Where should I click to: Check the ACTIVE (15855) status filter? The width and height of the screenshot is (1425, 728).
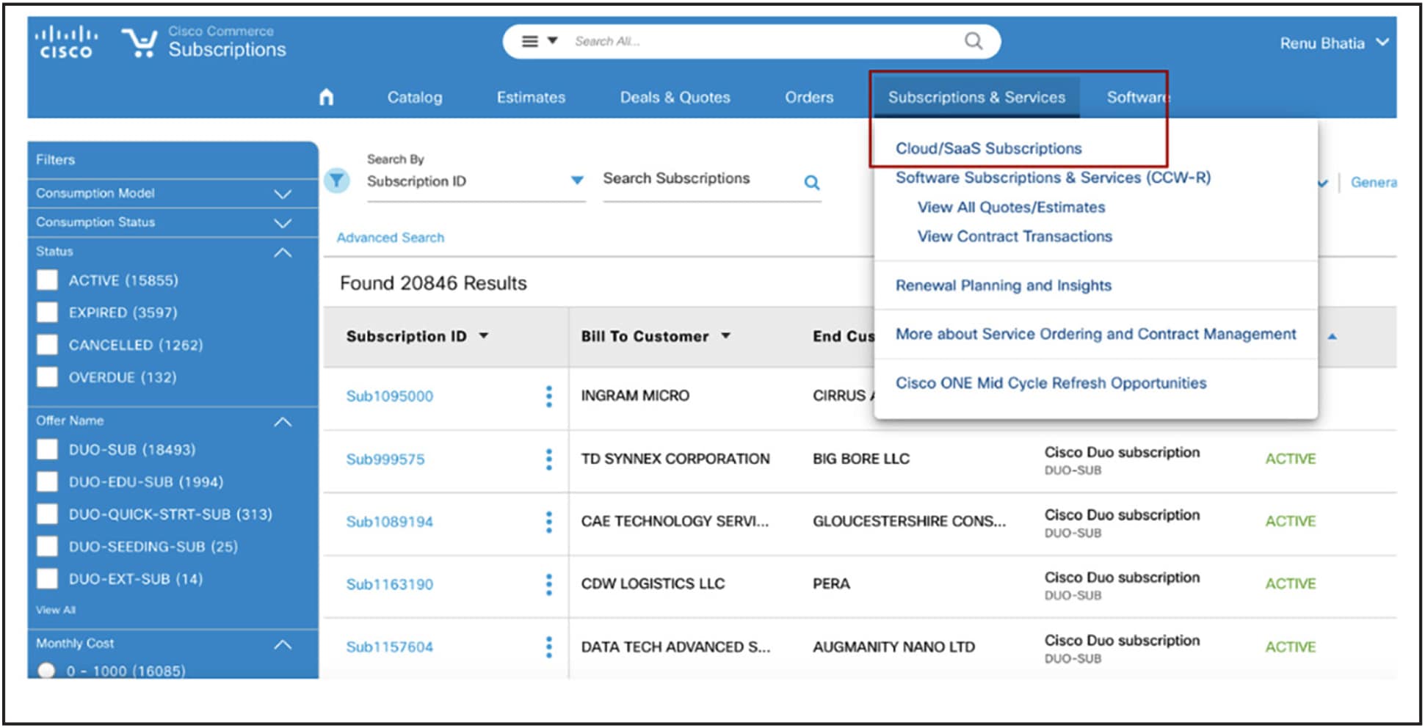click(x=48, y=280)
